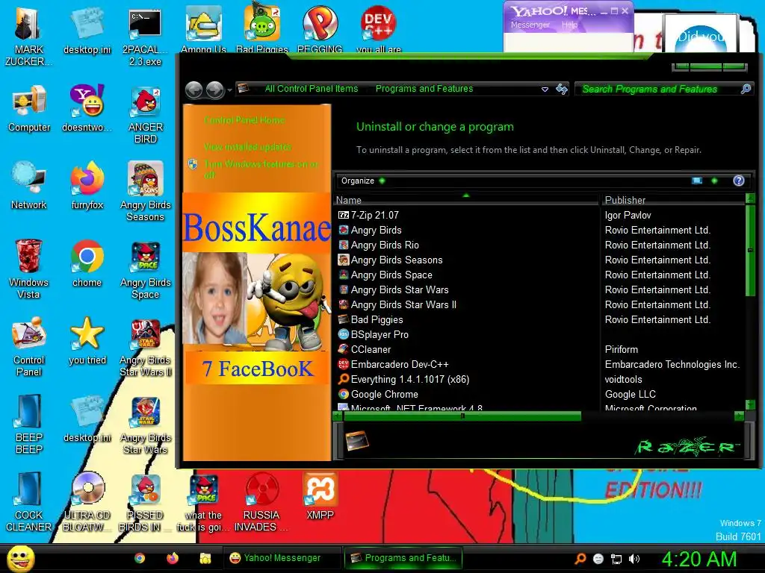The image size is (765, 573).
Task: Click the volume speaker tray icon
Action: coord(634,559)
